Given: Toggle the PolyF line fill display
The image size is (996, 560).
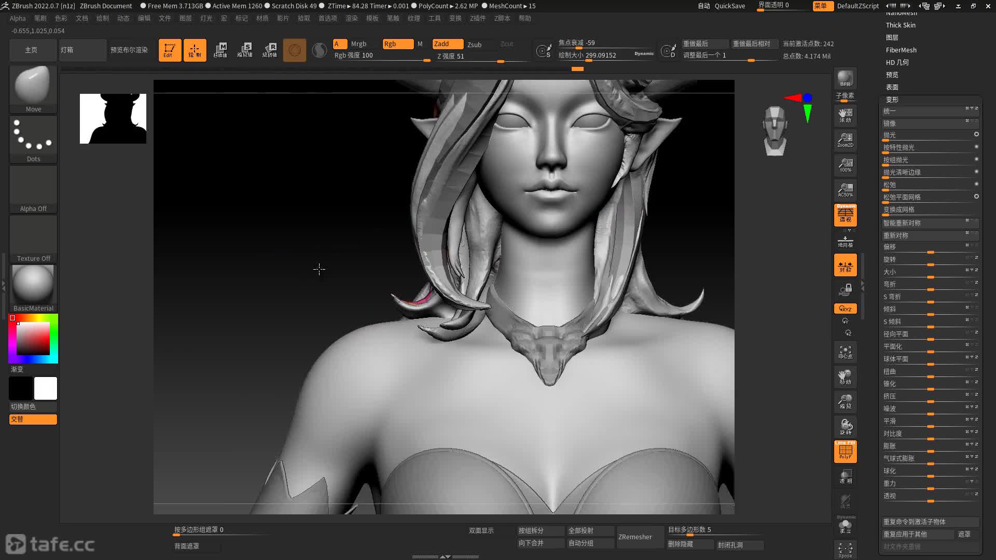Looking at the screenshot, I should pos(845,451).
